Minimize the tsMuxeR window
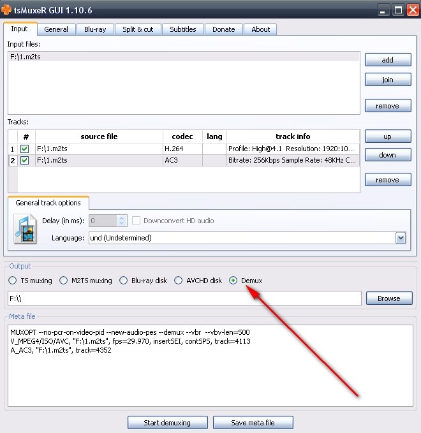The image size is (421, 433). pos(383,10)
